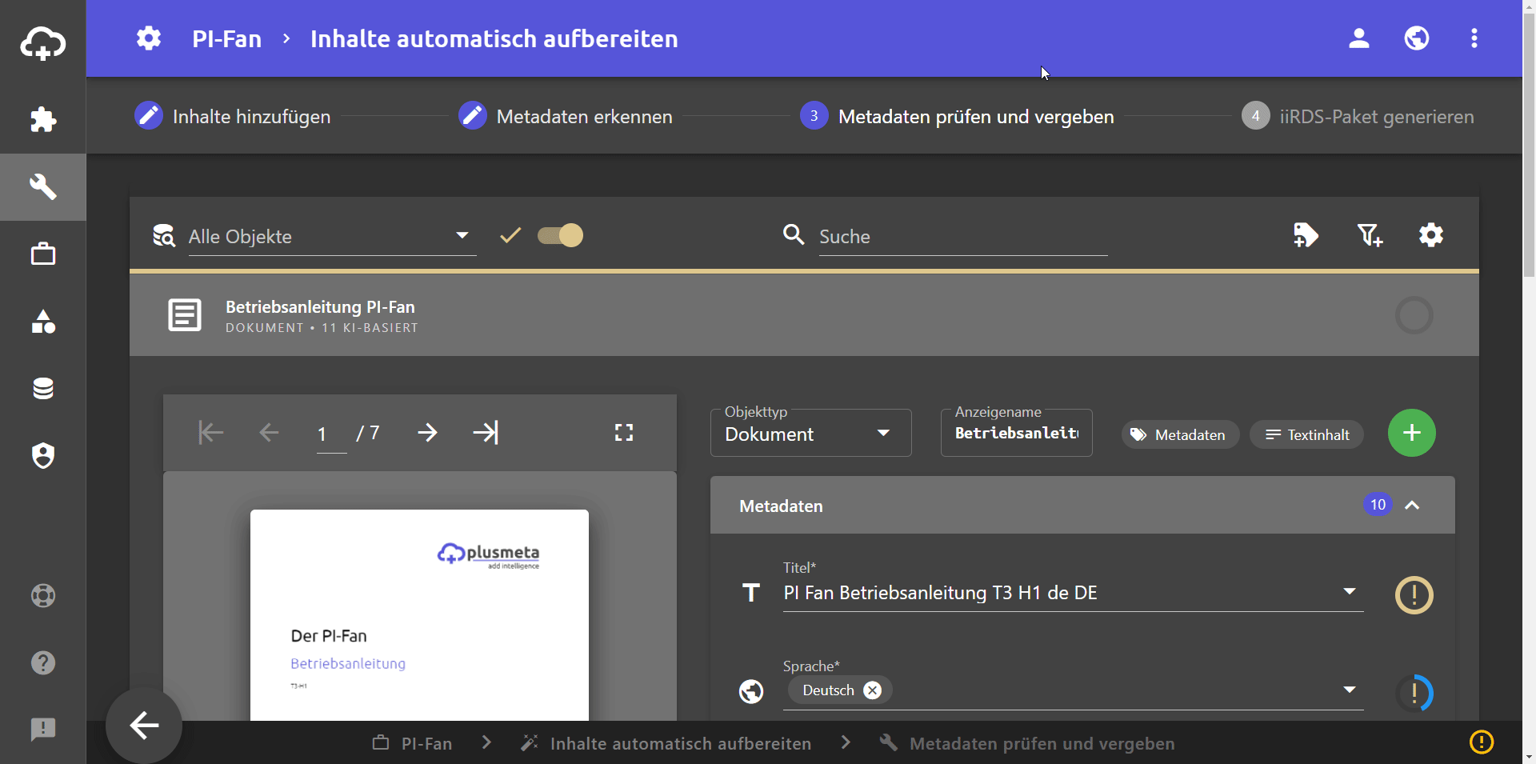Click the document cover page thumbnail

tap(419, 615)
